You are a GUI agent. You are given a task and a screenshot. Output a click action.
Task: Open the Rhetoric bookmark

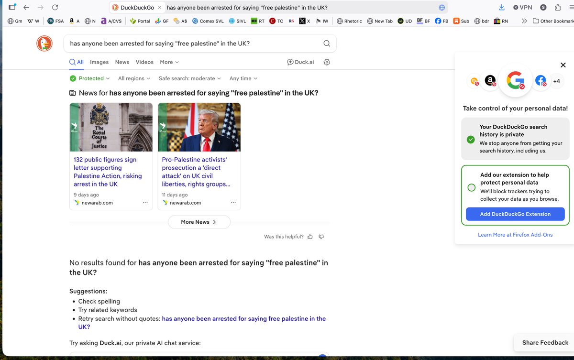(x=349, y=21)
